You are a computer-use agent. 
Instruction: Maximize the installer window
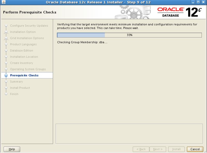point(198,2)
